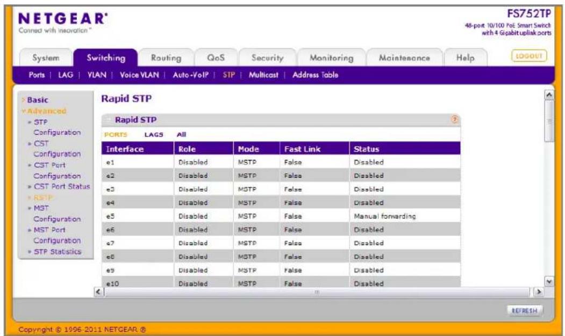Screen dimensions: 565x336
Task: Open the LAG submenu
Action: [65, 75]
